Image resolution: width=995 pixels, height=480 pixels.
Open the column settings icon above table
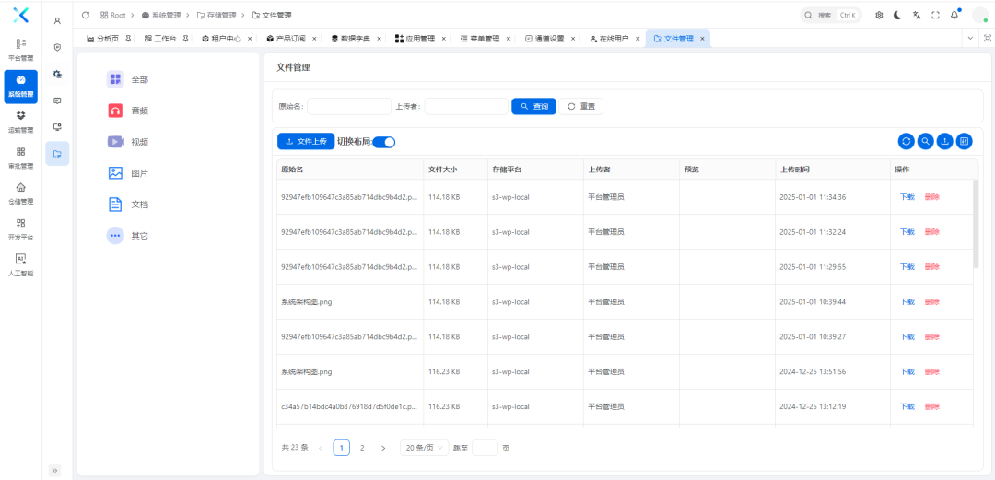pos(965,141)
